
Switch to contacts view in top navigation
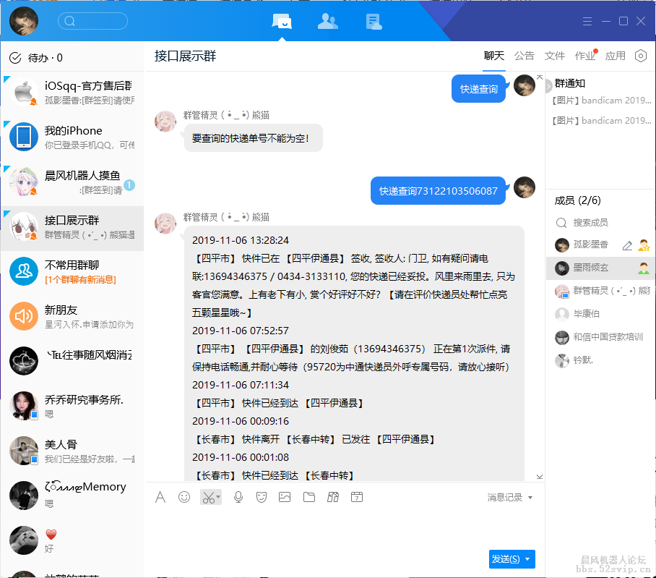coord(327,21)
